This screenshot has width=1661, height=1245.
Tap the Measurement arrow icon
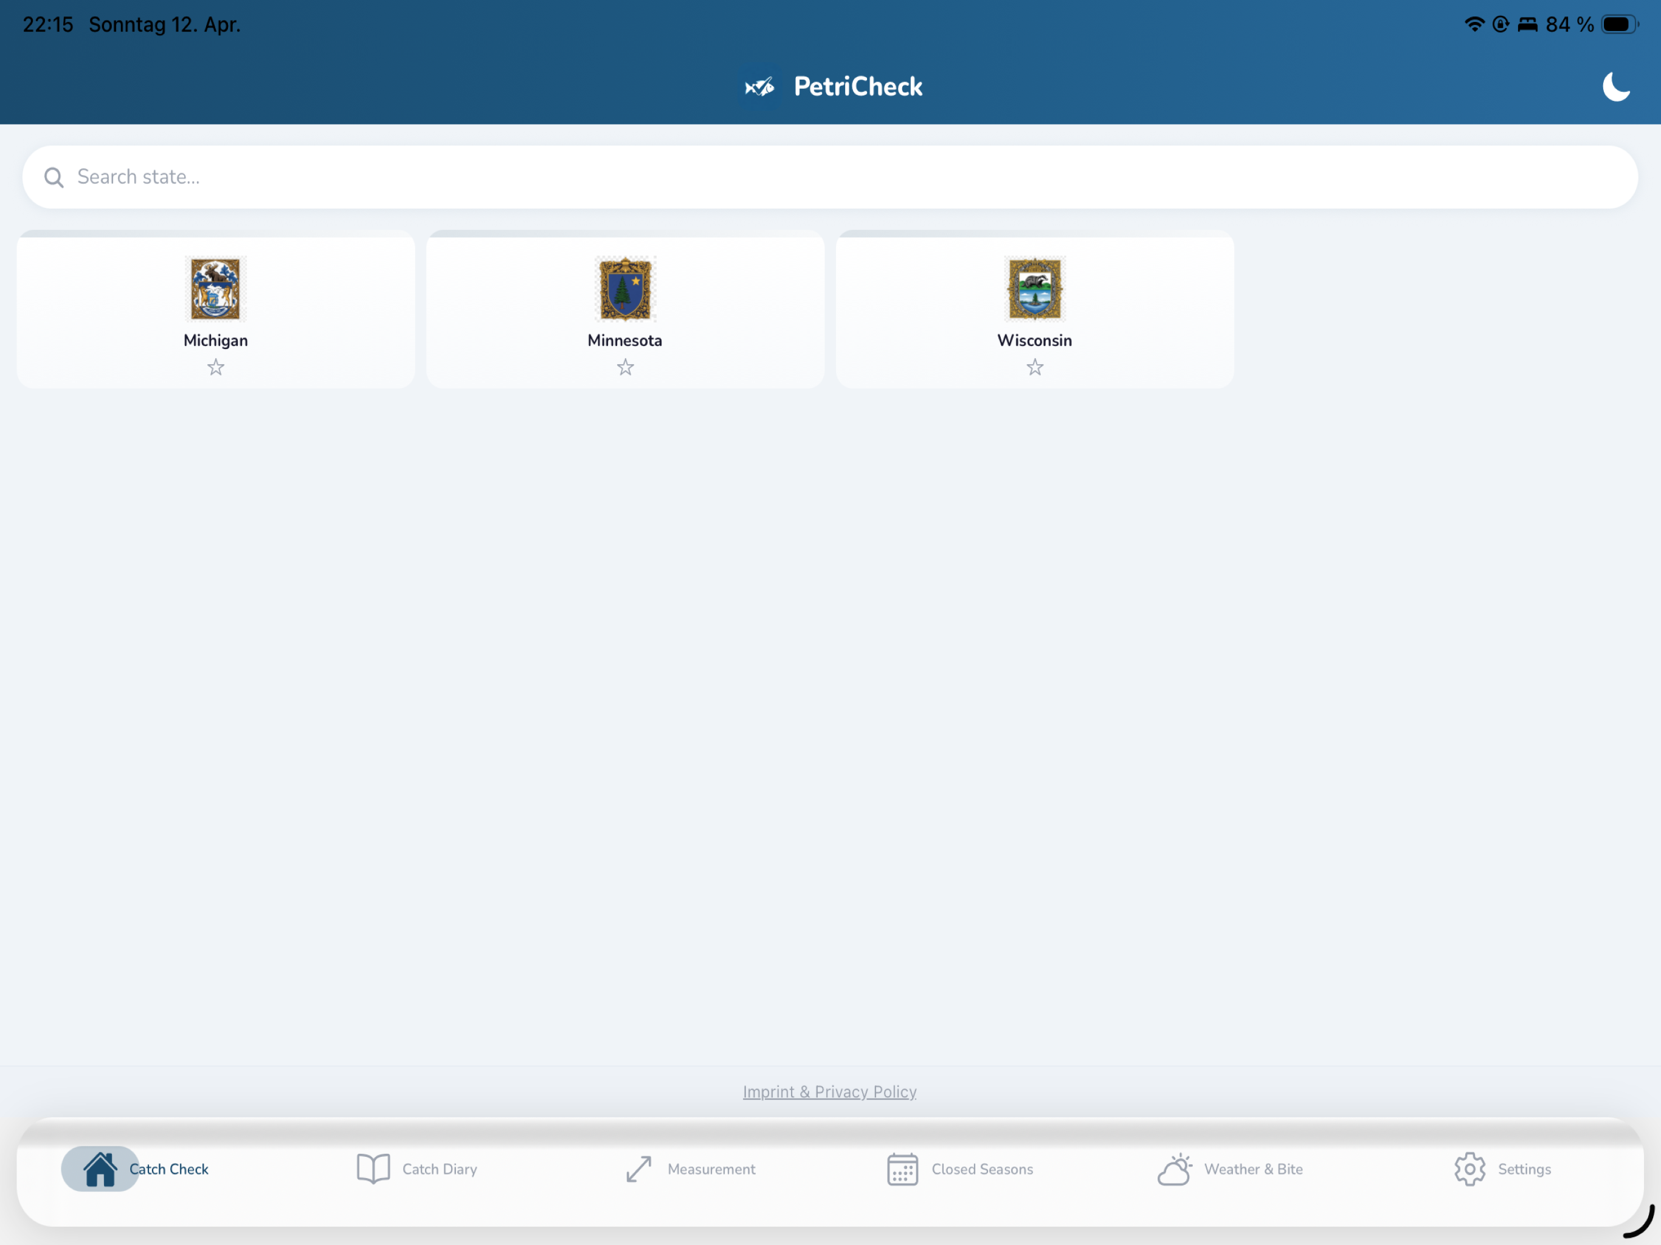[639, 1169]
